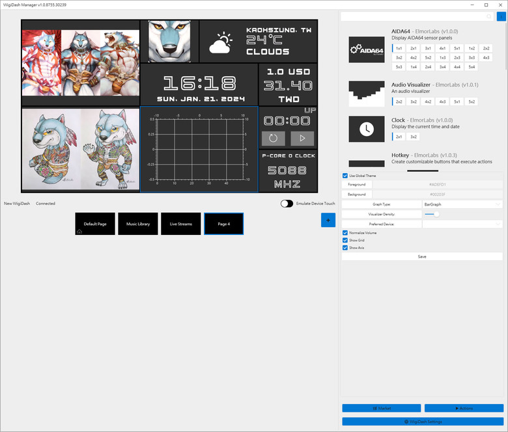
Task: Choose AIDA64 size 1x1
Action: coord(399,48)
